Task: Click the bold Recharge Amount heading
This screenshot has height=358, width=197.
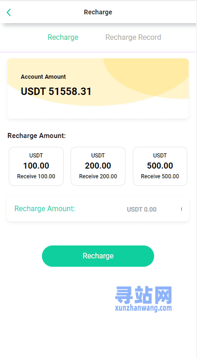Action: 36,136
